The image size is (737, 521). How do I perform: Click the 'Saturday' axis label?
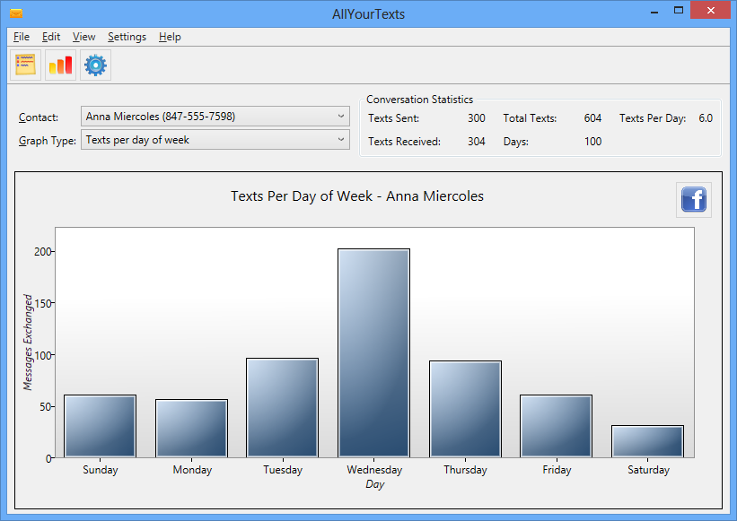(x=648, y=470)
